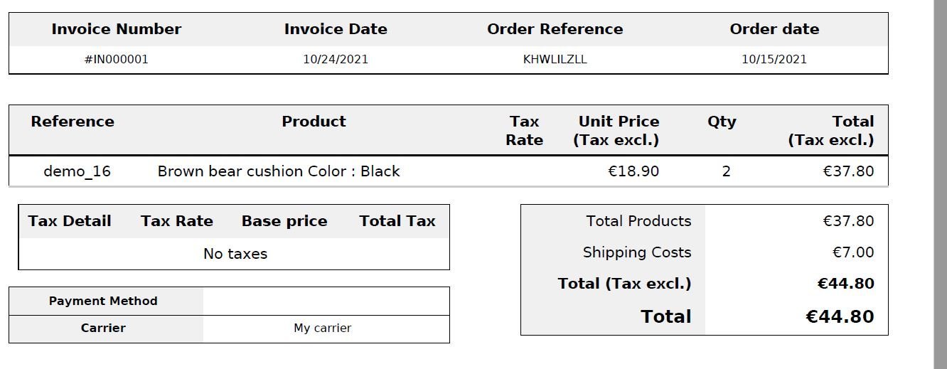Click the order date 10/15/2021

coord(774,60)
